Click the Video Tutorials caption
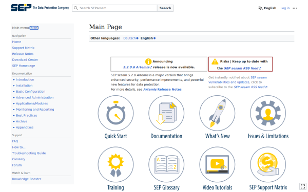308x192 pixels. [218, 187]
